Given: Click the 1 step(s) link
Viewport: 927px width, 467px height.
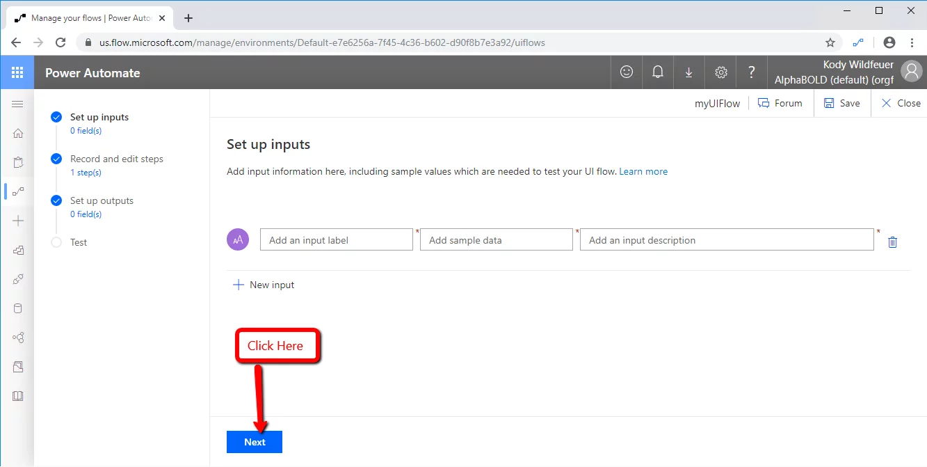Looking at the screenshot, I should point(86,173).
